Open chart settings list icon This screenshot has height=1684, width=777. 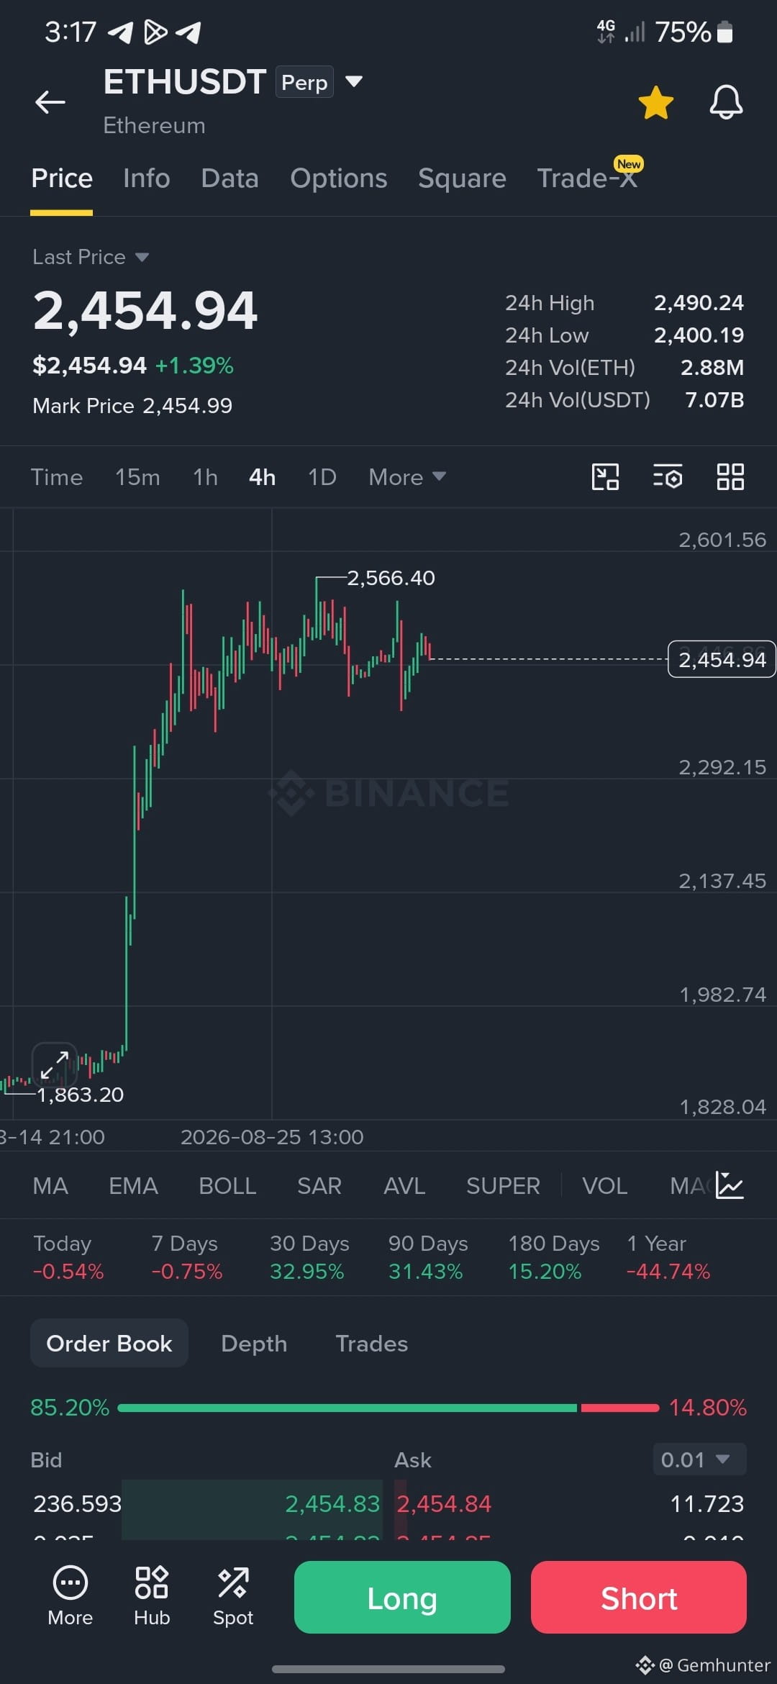point(668,476)
